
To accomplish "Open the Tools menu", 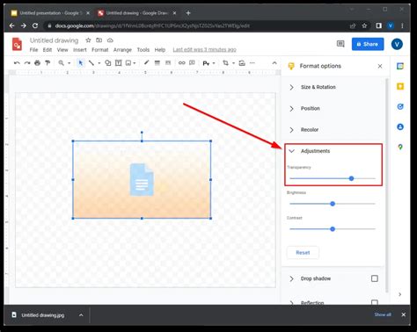I will (x=143, y=50).
